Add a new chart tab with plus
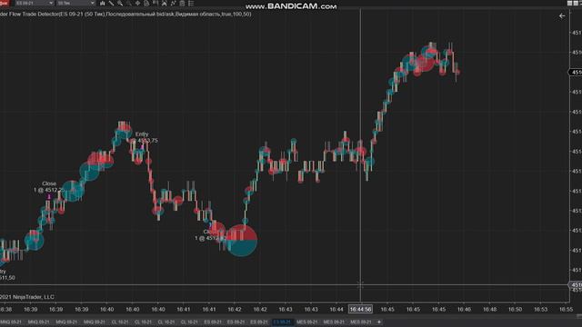The width and height of the screenshot is (582, 327). pyautogui.click(x=379, y=322)
